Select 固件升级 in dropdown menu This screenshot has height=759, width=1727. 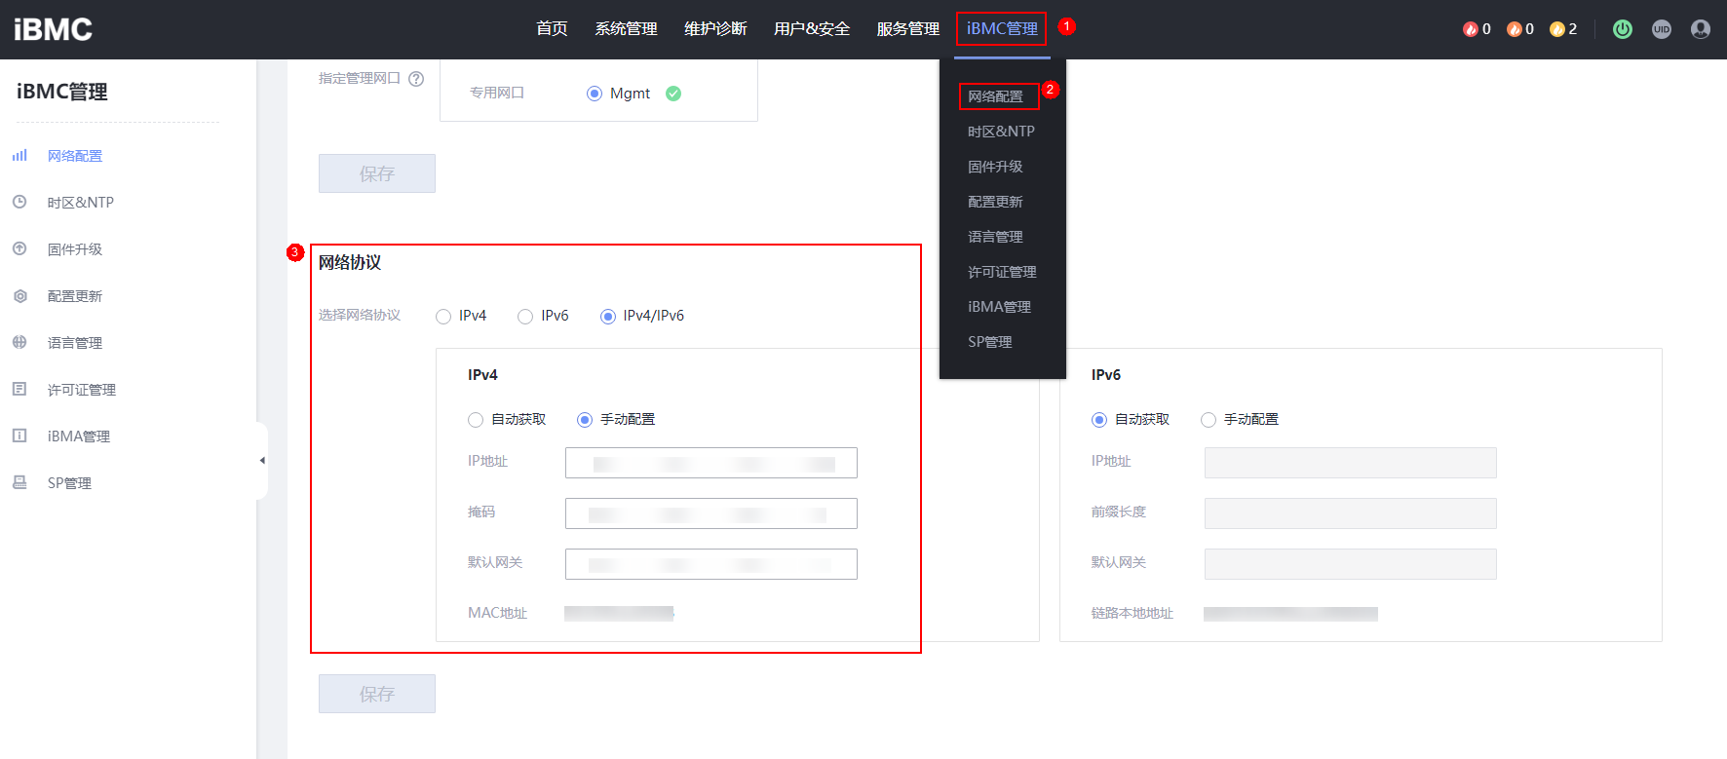point(995,167)
